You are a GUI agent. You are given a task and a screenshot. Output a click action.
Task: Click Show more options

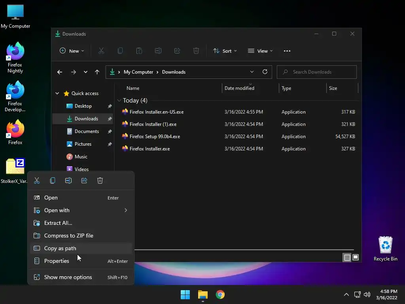point(81,277)
